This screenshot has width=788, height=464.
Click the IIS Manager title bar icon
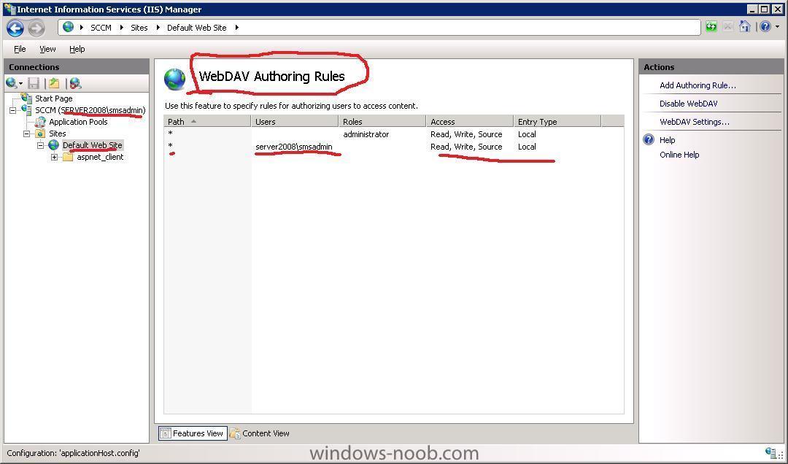[9, 9]
